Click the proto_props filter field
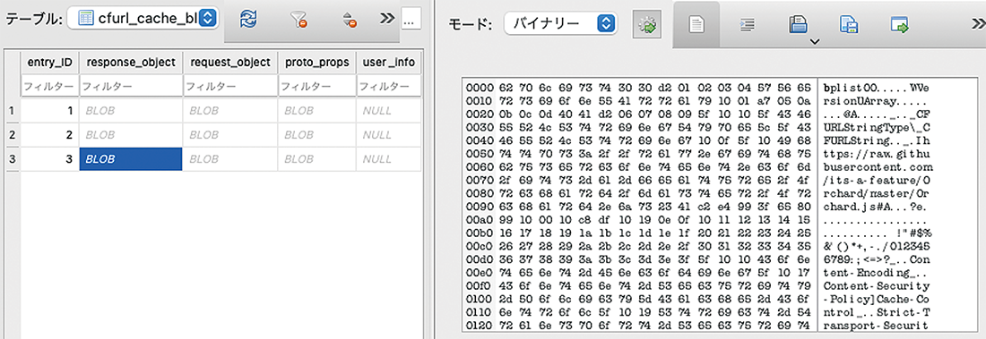Image resolution: width=986 pixels, height=339 pixels. tap(316, 86)
